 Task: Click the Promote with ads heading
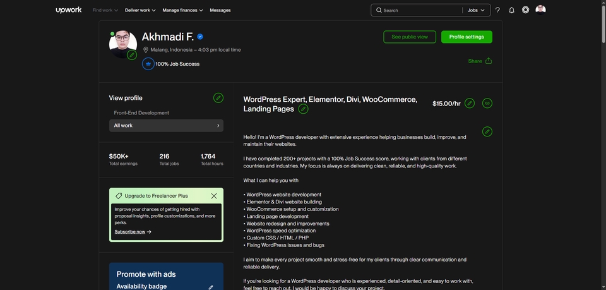coord(146,274)
